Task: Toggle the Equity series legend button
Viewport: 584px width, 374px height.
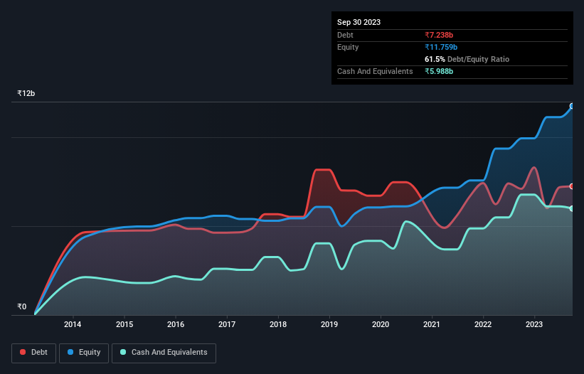Action: (84, 353)
